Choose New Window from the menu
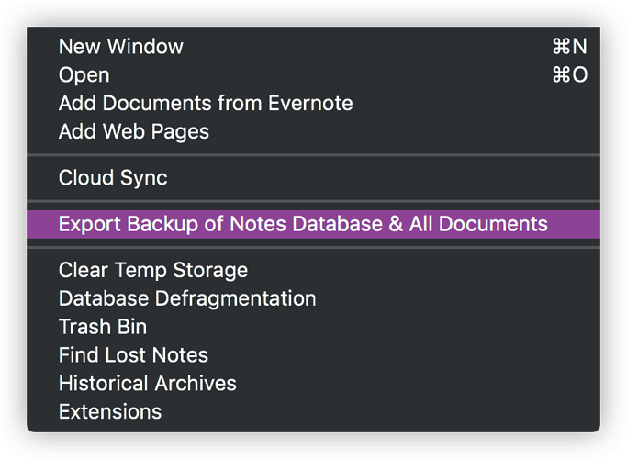The image size is (627, 459). tap(314, 47)
